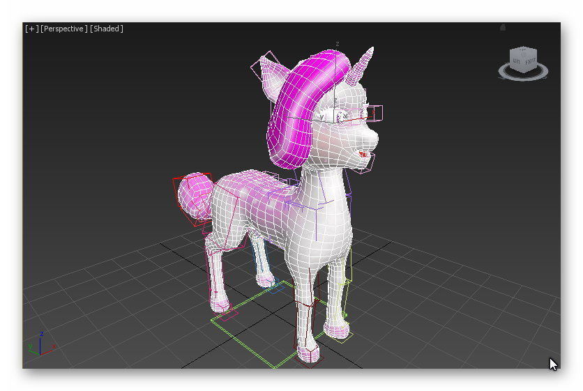Open the Shaded viewport shading menu

[x=106, y=29]
